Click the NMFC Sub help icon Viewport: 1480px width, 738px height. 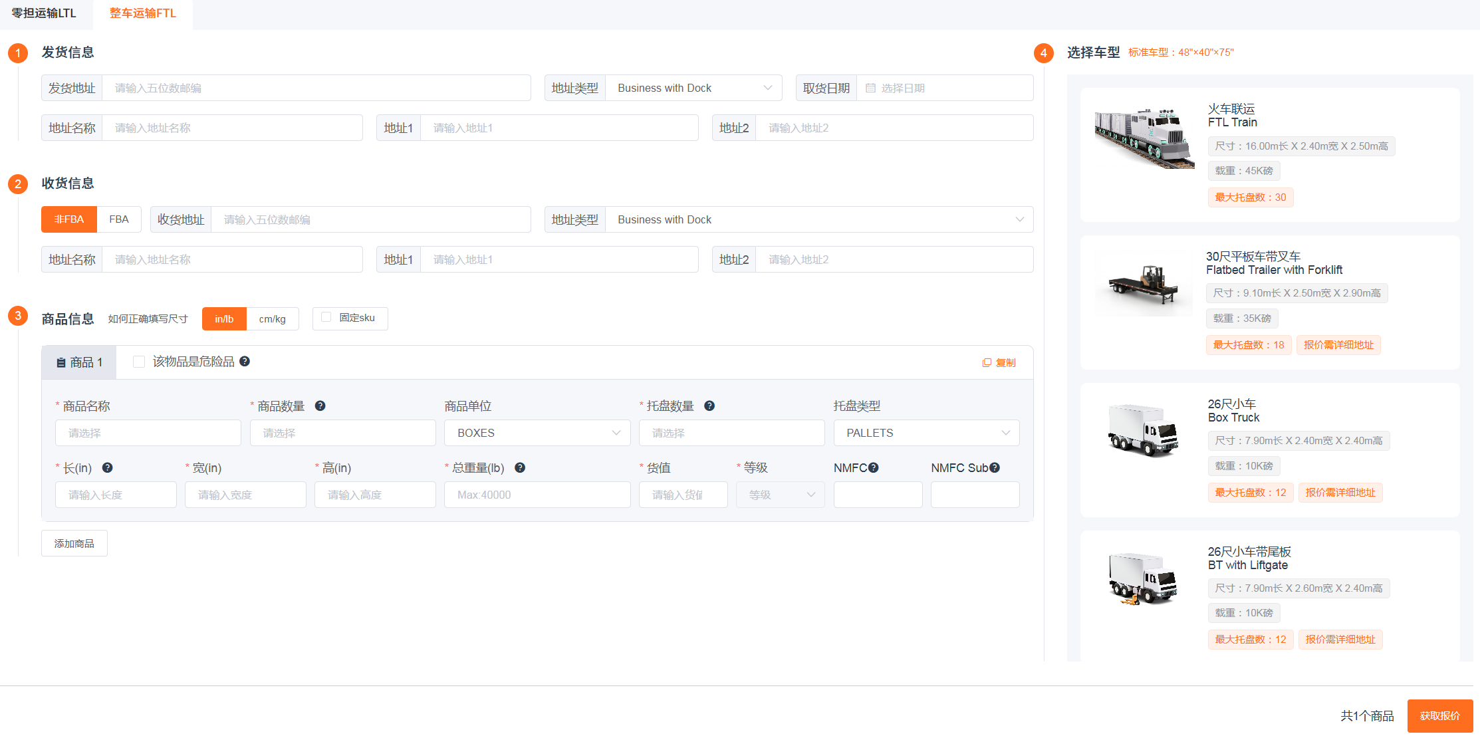995,467
